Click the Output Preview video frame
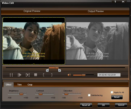Image resolution: width=131 pixels, height=109 pixels. tap(97, 41)
